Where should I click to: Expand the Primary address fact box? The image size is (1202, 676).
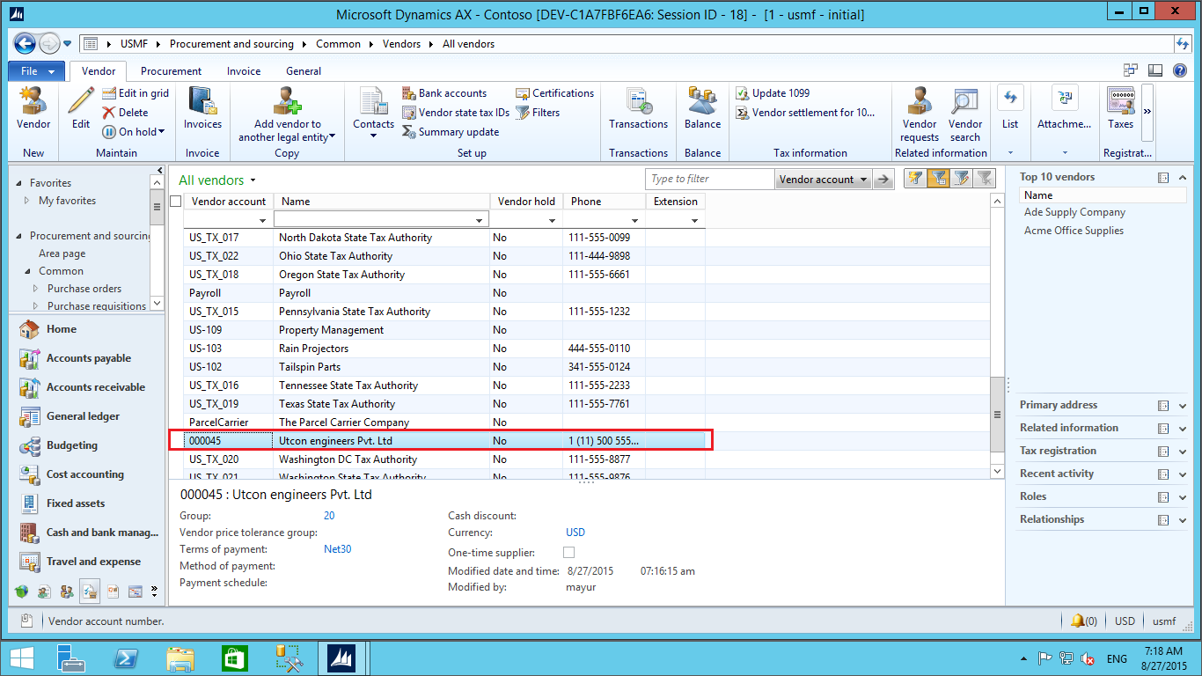1183,406
